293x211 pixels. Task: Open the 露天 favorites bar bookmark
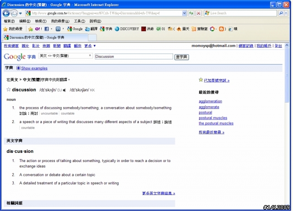183,29
